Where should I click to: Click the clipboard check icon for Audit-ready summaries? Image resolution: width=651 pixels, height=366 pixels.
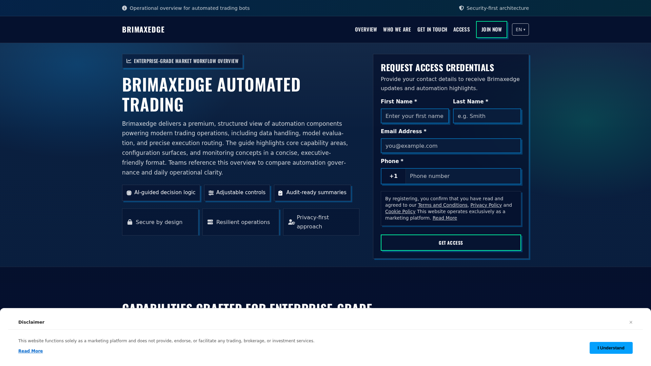280,193
